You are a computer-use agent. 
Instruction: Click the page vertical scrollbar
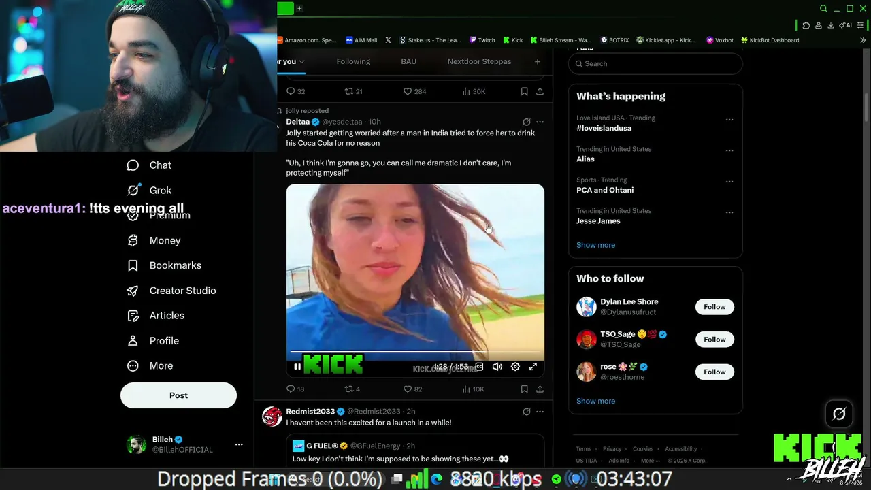click(866, 109)
